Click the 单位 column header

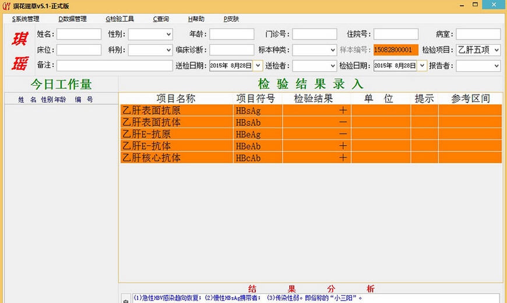pos(378,98)
